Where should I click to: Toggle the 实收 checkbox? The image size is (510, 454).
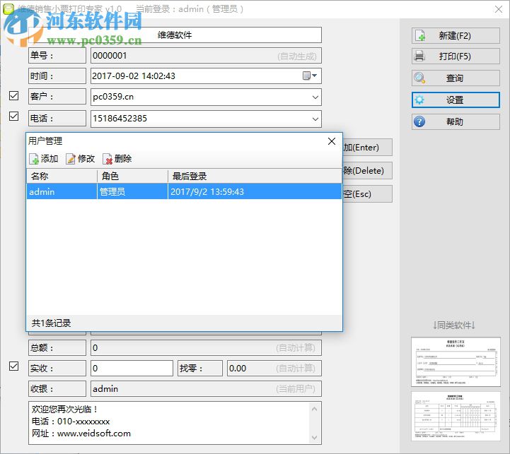tap(13, 366)
